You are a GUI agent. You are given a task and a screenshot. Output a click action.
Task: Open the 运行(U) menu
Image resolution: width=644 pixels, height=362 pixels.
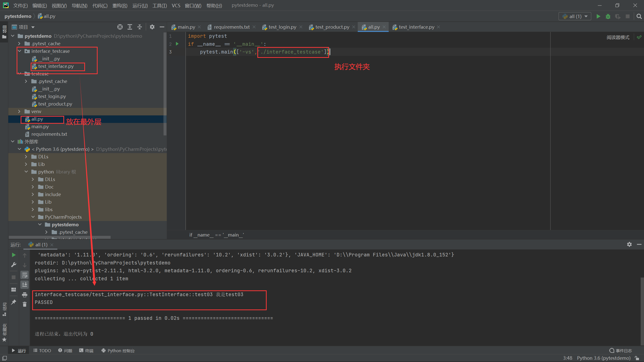[x=140, y=6]
